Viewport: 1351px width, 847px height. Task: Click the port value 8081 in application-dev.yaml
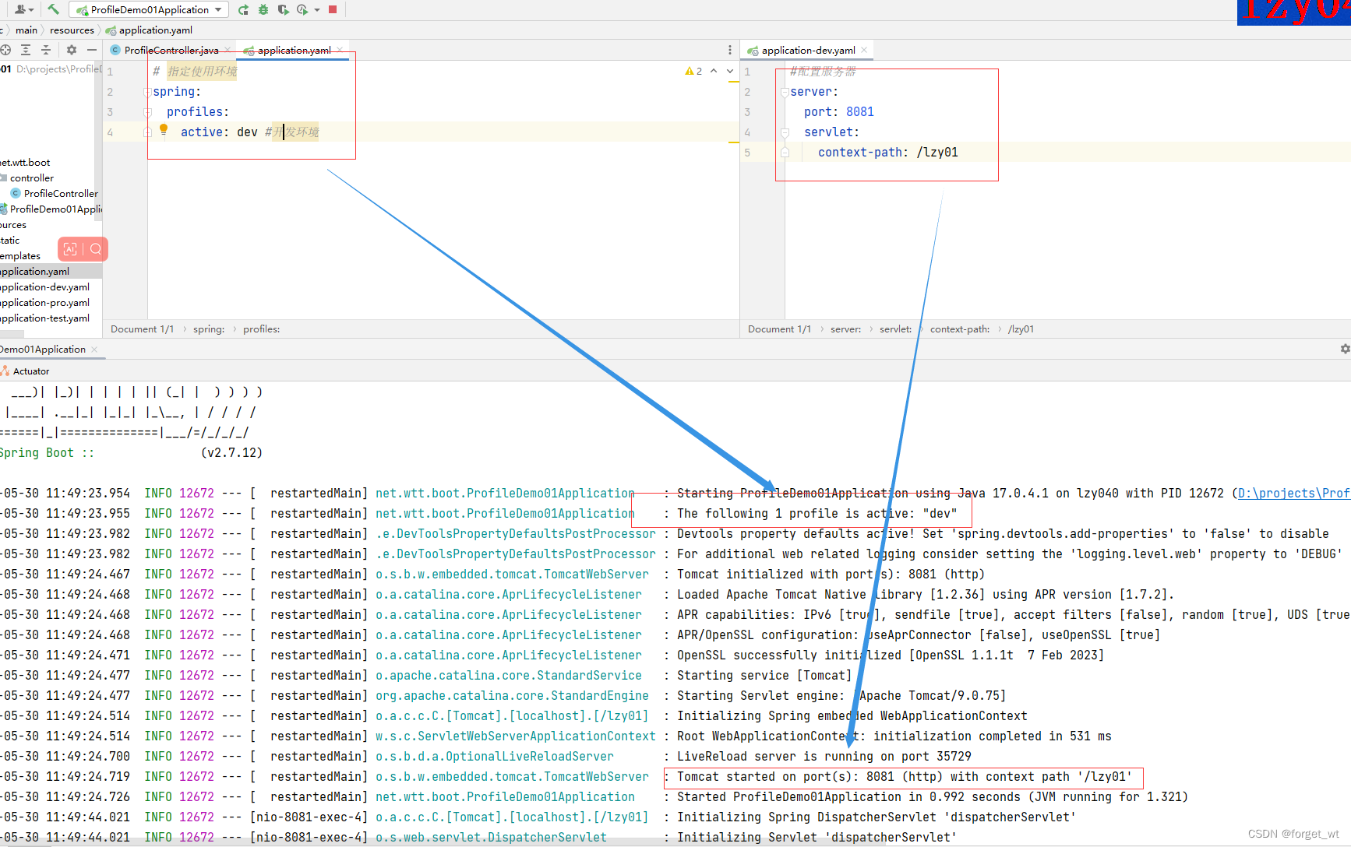coord(860,112)
